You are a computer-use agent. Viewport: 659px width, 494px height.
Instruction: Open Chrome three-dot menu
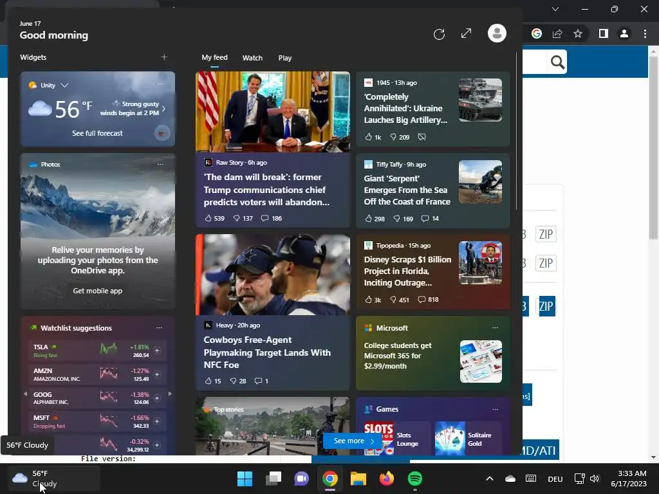645,33
